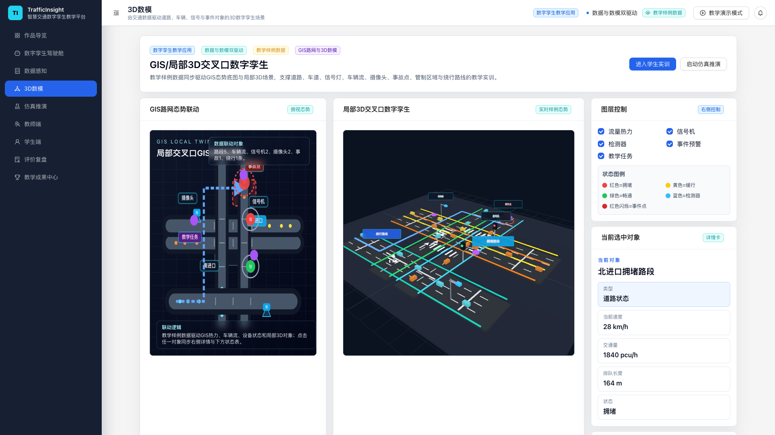Click the 状态 拥堵 card
The image size is (775, 435).
pos(664,407)
